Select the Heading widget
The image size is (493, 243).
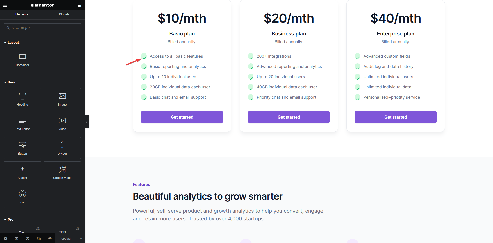click(x=22, y=99)
